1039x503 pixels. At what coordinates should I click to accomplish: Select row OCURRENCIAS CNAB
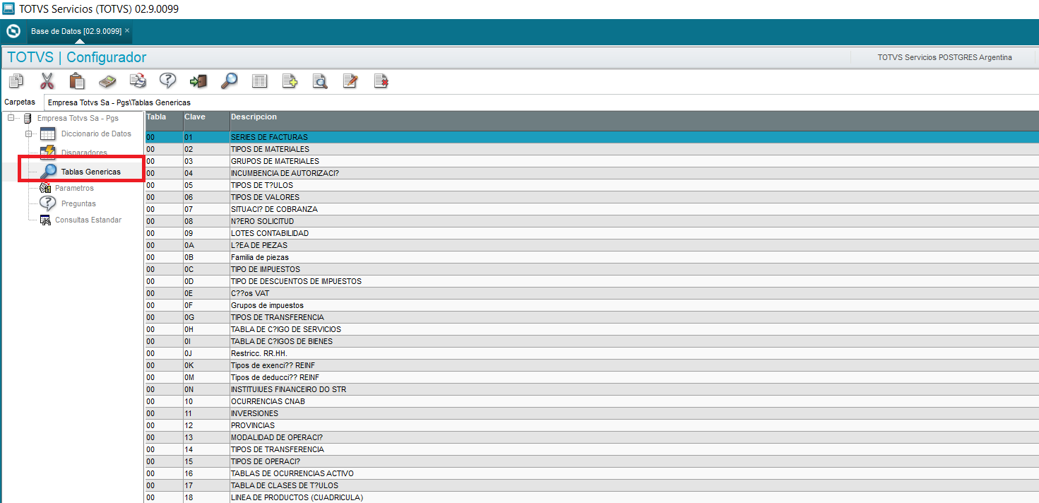(592, 401)
